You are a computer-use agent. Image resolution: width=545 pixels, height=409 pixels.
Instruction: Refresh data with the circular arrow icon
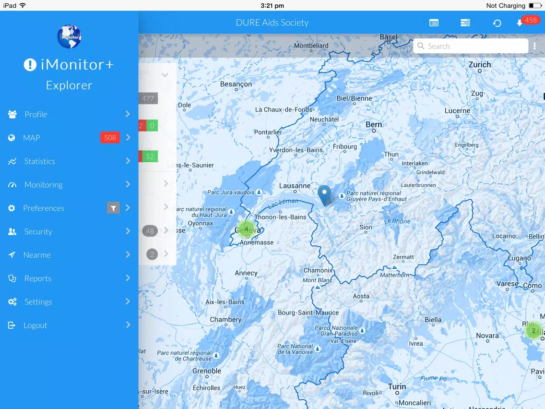(497, 24)
